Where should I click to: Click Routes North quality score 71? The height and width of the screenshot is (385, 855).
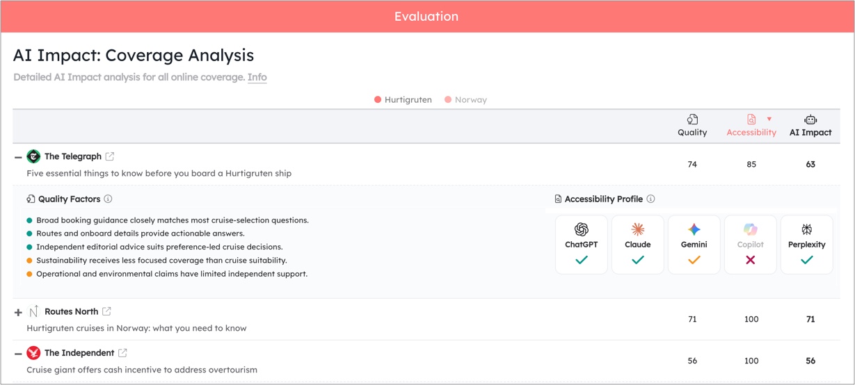692,320
